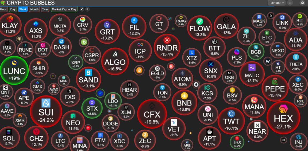Select the SUI bubble
Viewport: 308px width, 151px height.
[46, 111]
